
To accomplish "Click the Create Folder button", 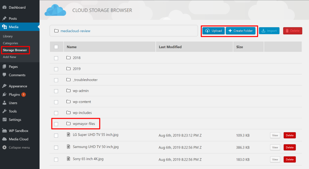I will click(x=241, y=31).
